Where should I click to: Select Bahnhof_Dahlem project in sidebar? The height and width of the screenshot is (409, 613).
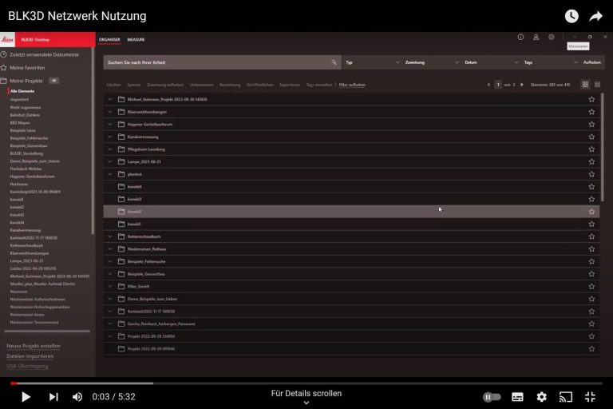pos(25,115)
